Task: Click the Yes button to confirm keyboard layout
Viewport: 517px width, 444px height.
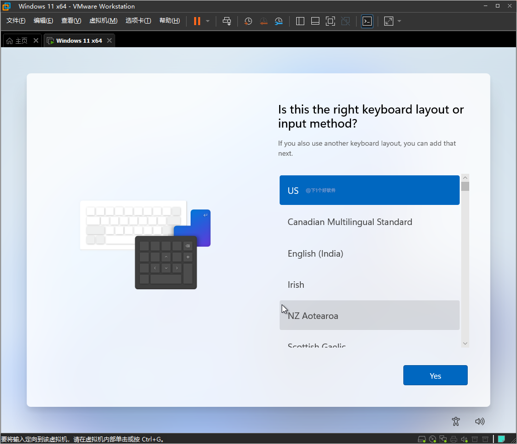Action: [x=435, y=375]
